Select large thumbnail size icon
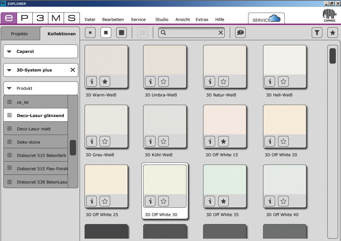Image resolution: width=341 pixels, height=241 pixels. 121,33
